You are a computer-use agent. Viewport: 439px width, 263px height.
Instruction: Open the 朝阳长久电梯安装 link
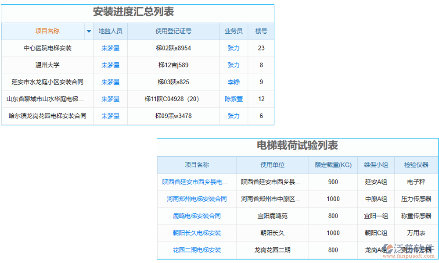[x=195, y=233]
